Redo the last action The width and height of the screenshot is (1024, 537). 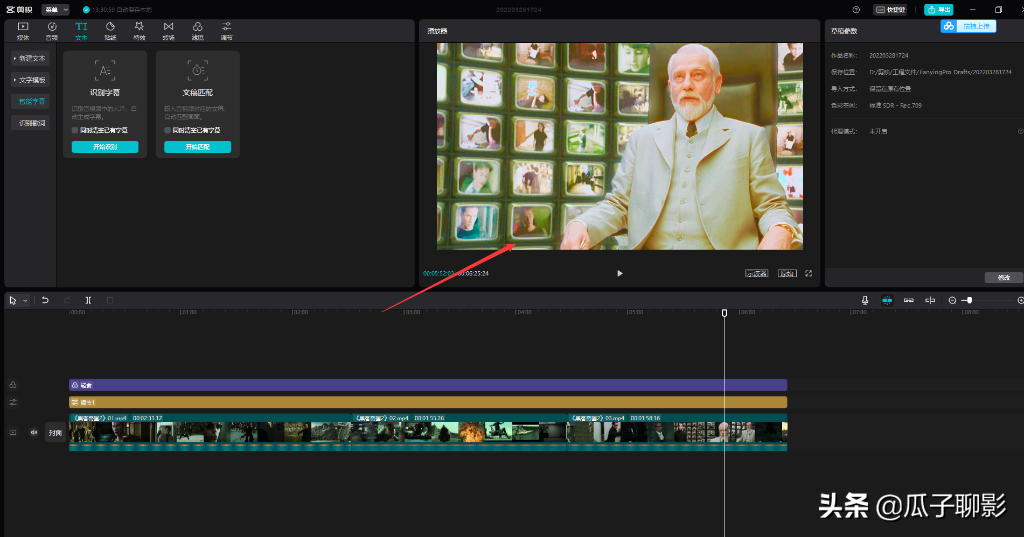(67, 300)
